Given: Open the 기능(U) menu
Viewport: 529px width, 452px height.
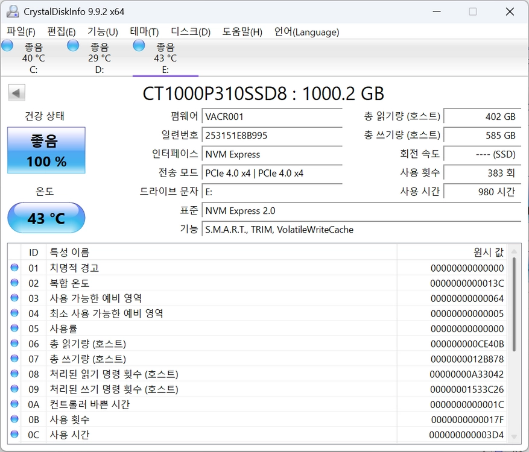Looking at the screenshot, I should [103, 32].
